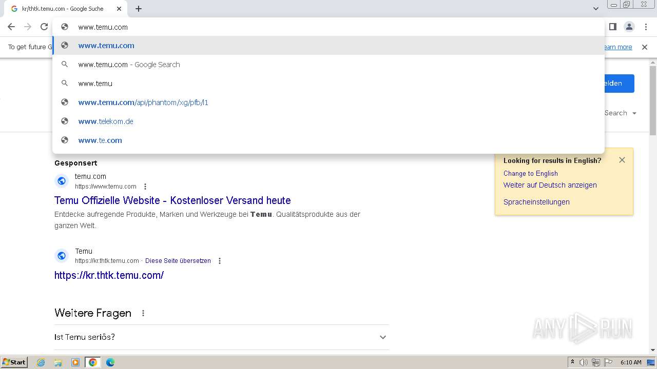Viewport: 657px width, 369px height.
Task: Click Change to English link
Action: tap(531, 174)
